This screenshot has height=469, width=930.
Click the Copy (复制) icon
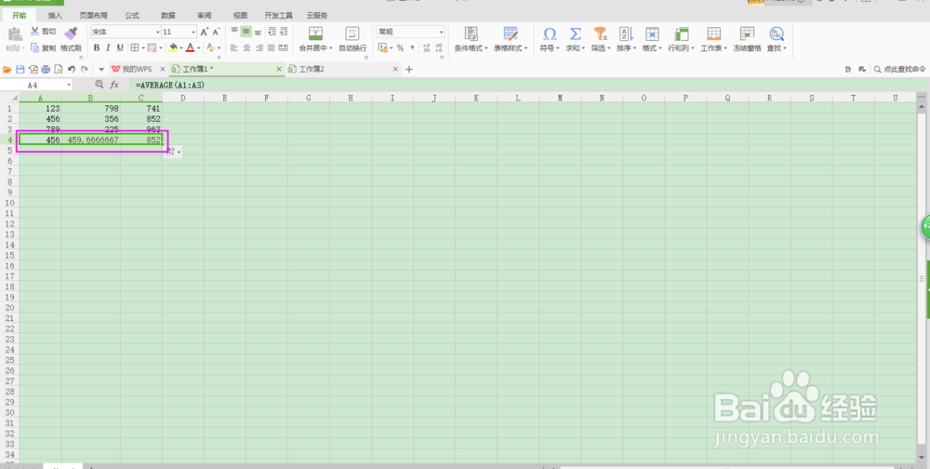click(x=35, y=47)
